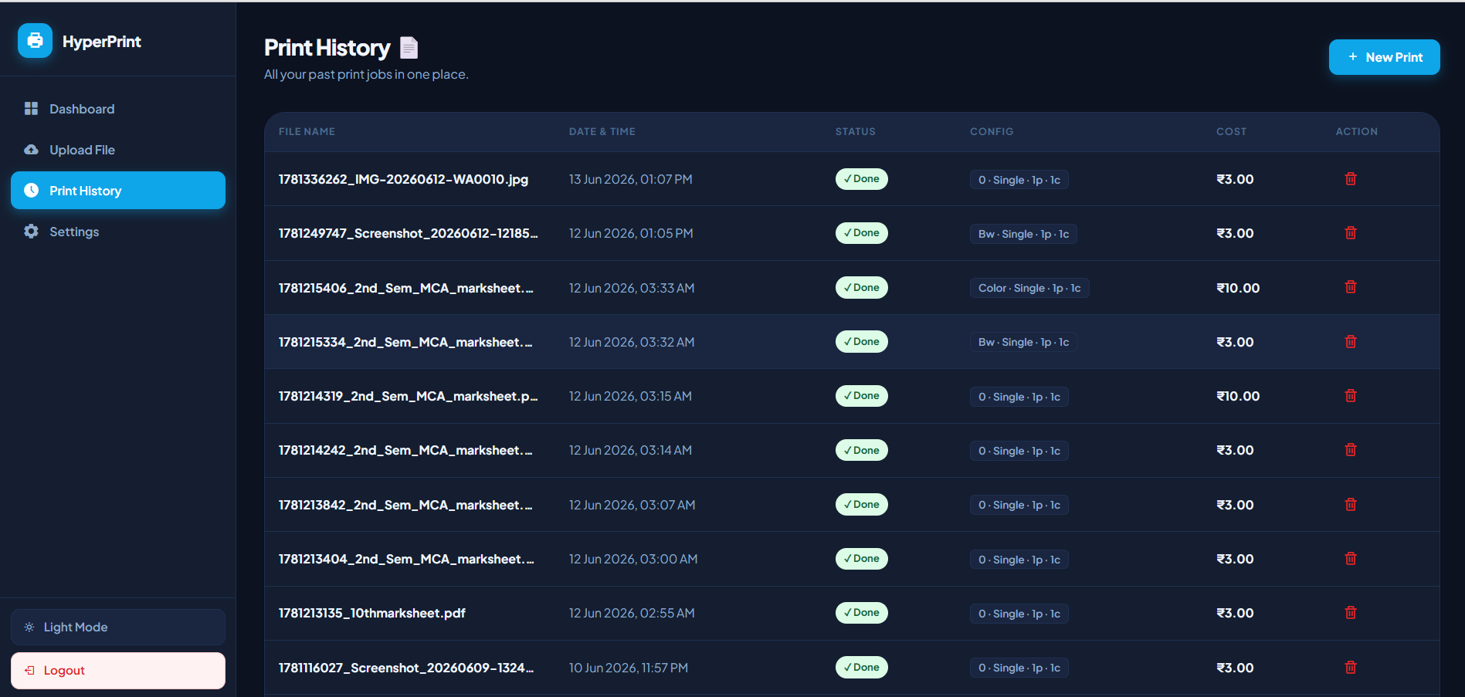Click the FILE NAME column header
The image size is (1465, 697).
point(307,132)
